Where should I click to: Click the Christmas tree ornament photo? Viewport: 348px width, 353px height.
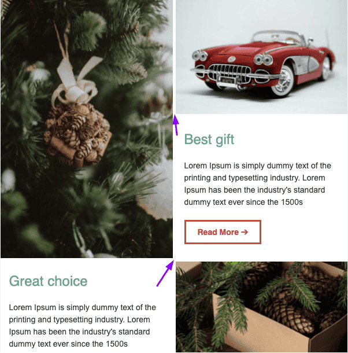87,129
